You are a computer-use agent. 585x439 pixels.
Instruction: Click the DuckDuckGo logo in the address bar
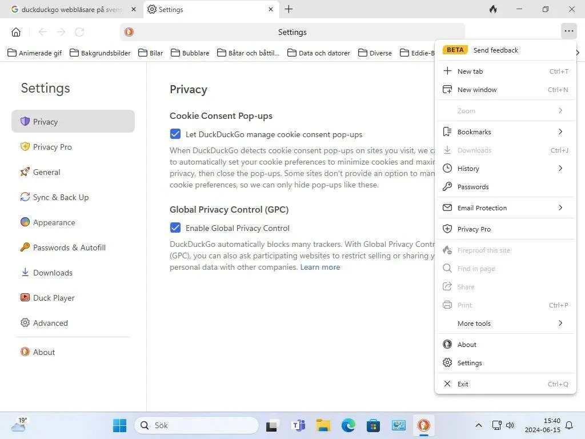click(x=129, y=32)
